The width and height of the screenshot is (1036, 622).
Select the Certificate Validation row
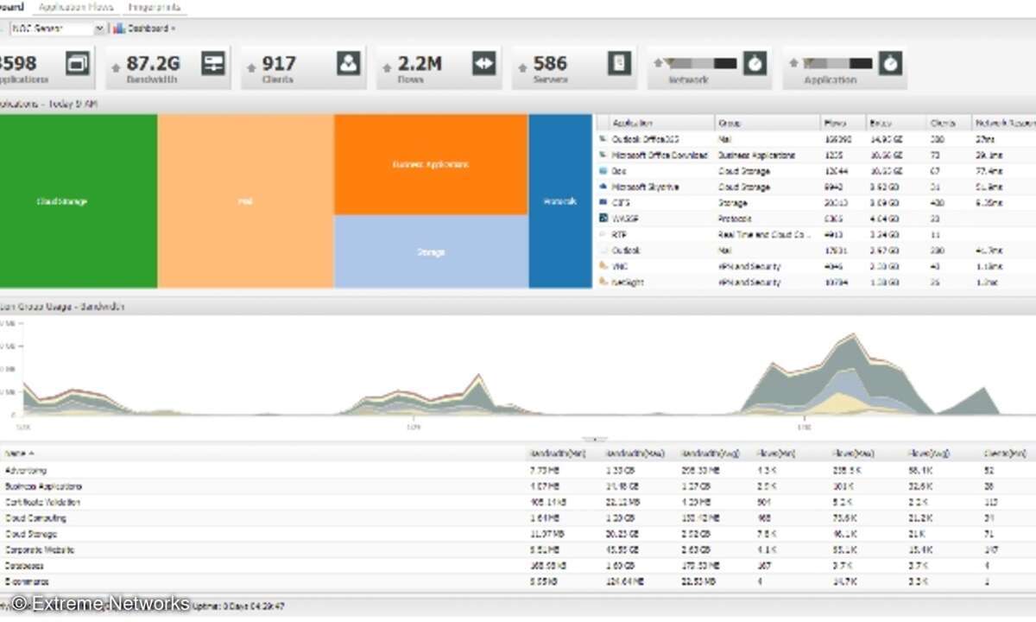(x=518, y=502)
